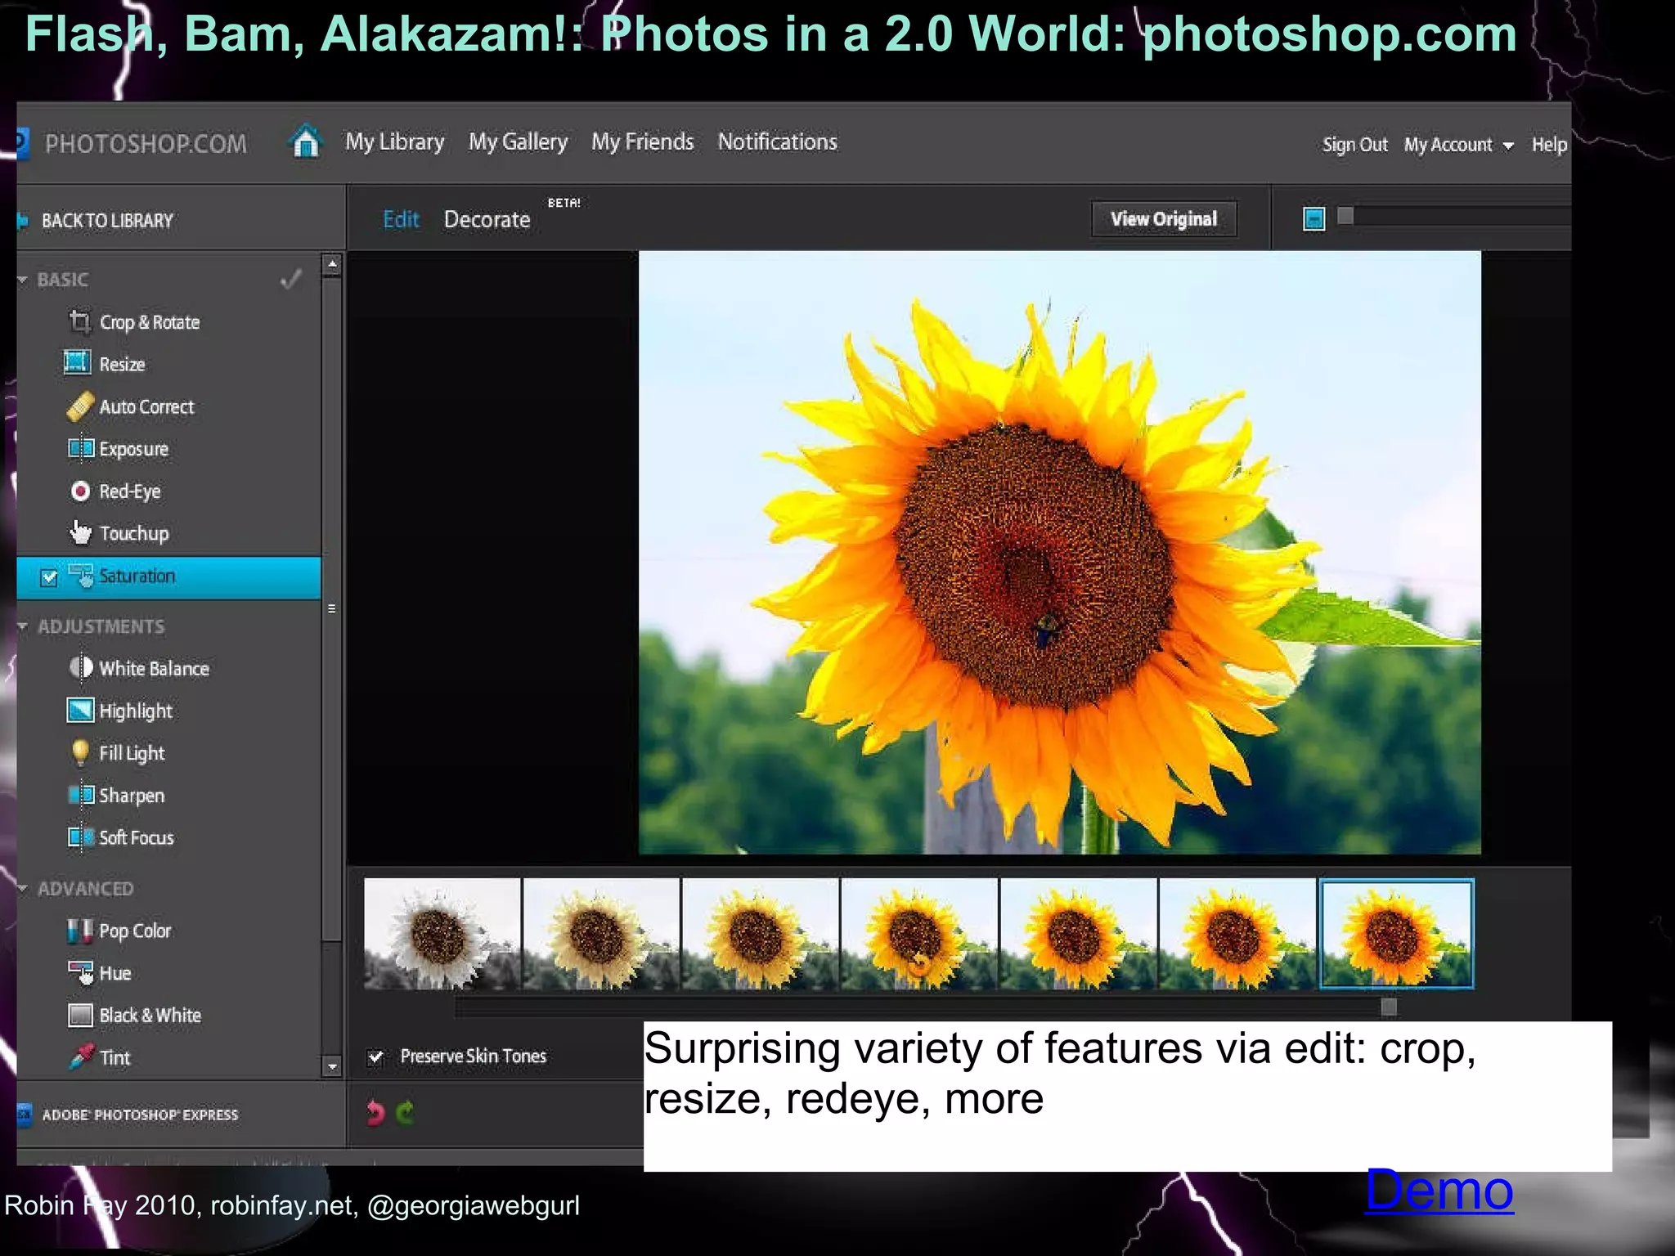Pick the Touchup hand icon
The height and width of the screenshot is (1256, 1675).
pyautogui.click(x=80, y=533)
